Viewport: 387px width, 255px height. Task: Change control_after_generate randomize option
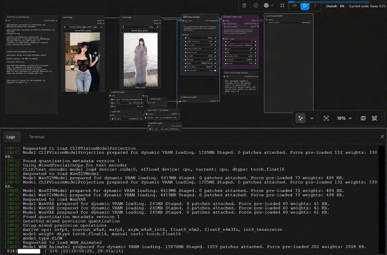[241, 45]
